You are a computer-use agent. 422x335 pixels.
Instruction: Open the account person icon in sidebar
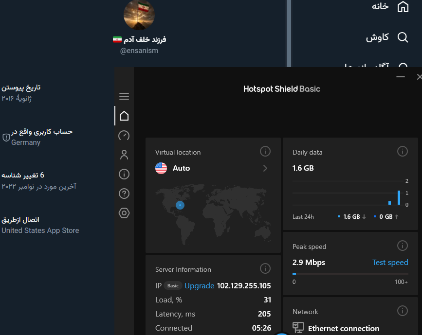[x=124, y=155]
